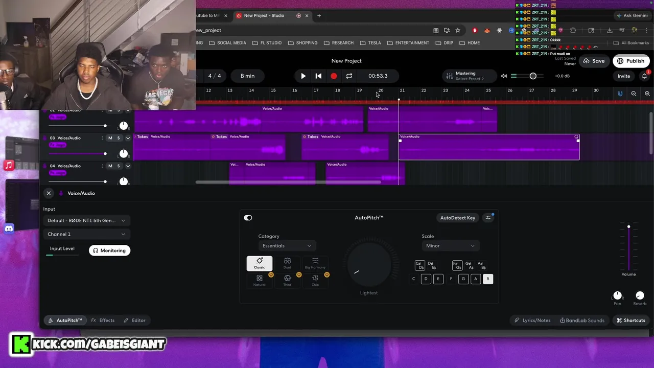Select the Classic AutoPitch effect
The width and height of the screenshot is (654, 368).
coord(260,263)
